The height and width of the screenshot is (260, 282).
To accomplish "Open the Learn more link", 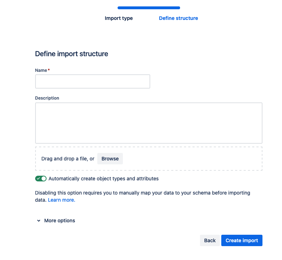I will point(61,200).
